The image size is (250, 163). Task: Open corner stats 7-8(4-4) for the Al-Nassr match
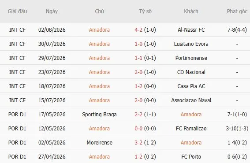click(237, 30)
